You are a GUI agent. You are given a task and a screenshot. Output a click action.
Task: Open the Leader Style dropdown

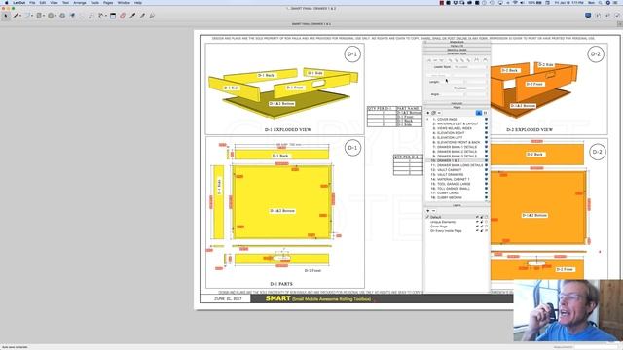coord(470,67)
